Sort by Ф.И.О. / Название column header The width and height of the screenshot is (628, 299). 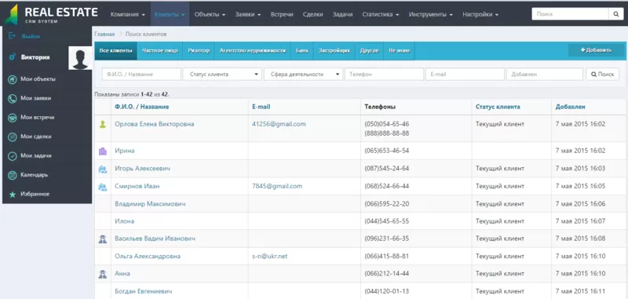point(142,107)
